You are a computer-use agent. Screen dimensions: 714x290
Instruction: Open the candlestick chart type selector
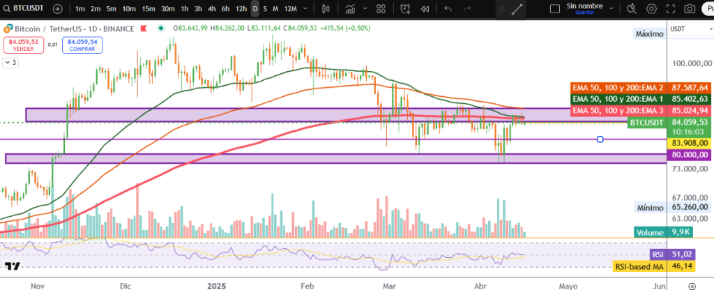(326, 8)
